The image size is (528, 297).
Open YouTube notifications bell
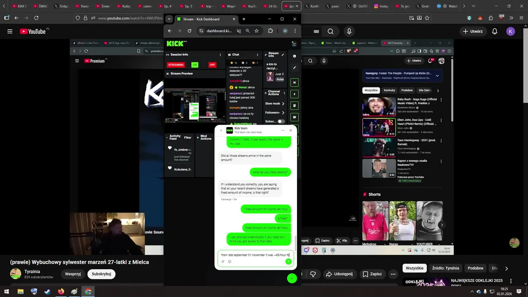click(x=495, y=31)
